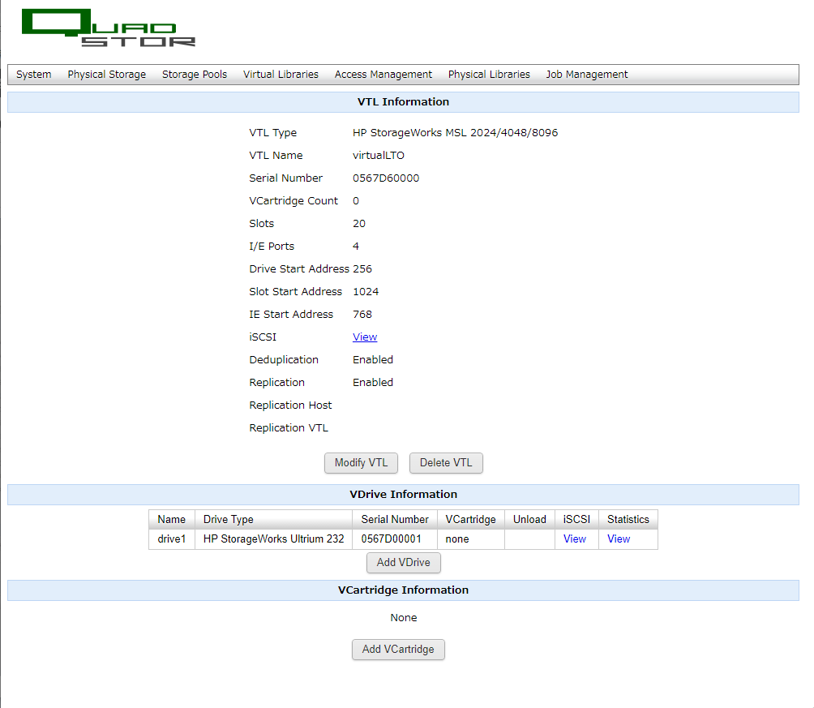This screenshot has height=708, width=814.
Task: Click the Drive Type column header
Action: point(273,519)
